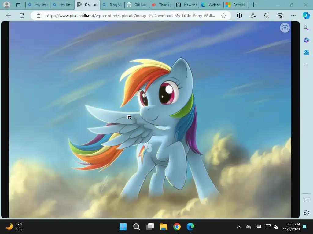This screenshot has height=234, width=313.
Task: Switch to the Former tab
Action: click(236, 5)
